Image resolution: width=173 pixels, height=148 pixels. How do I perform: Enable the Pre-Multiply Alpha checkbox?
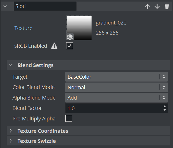[x=69, y=119]
